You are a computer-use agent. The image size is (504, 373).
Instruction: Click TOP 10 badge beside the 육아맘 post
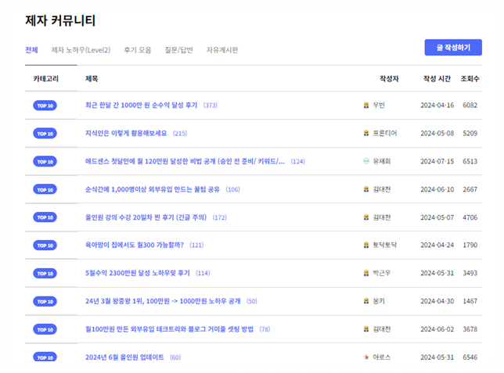45,246
